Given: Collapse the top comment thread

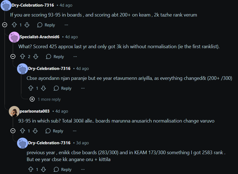Looking at the screenshot, I should 4,25.
